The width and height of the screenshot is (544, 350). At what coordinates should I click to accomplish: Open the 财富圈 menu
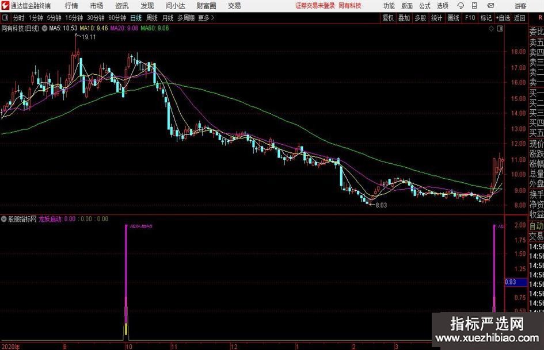click(206, 6)
